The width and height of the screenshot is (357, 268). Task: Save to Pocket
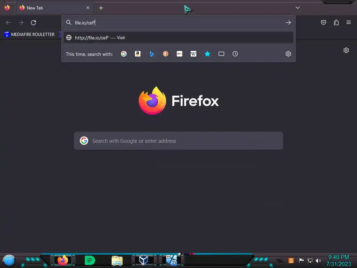point(324,22)
